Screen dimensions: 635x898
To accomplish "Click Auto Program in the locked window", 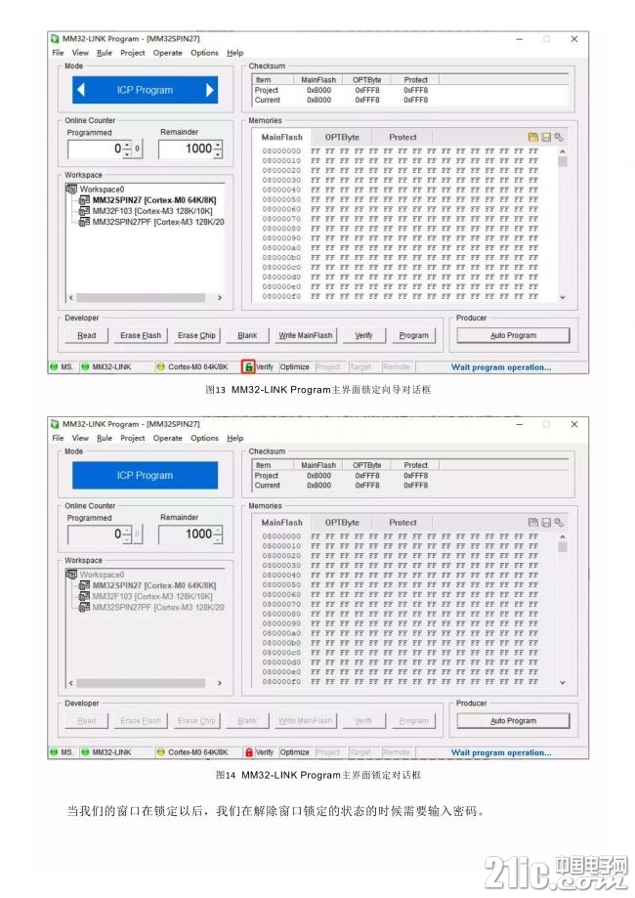I will [x=513, y=720].
